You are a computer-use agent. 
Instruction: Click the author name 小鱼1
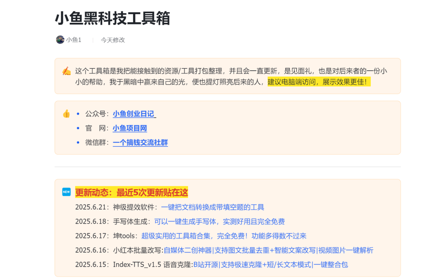click(74, 40)
